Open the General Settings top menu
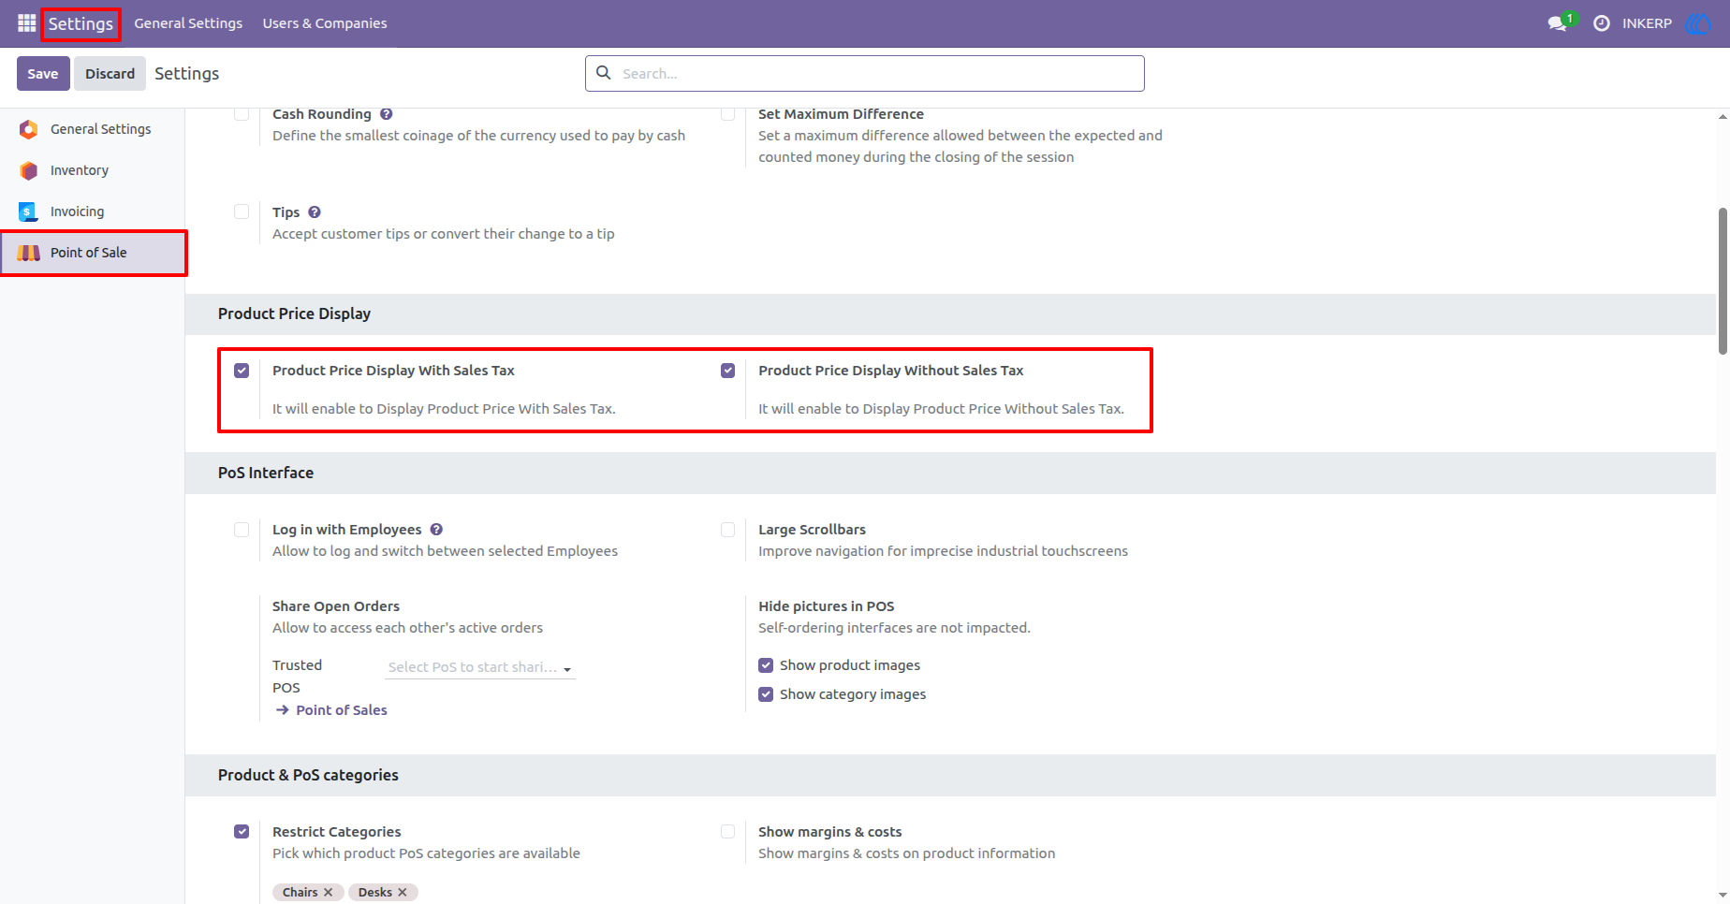 click(x=188, y=23)
